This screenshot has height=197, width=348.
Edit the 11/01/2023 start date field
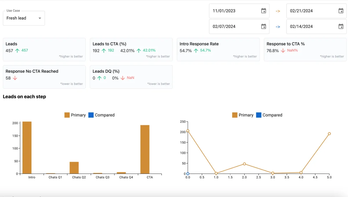(x=239, y=11)
